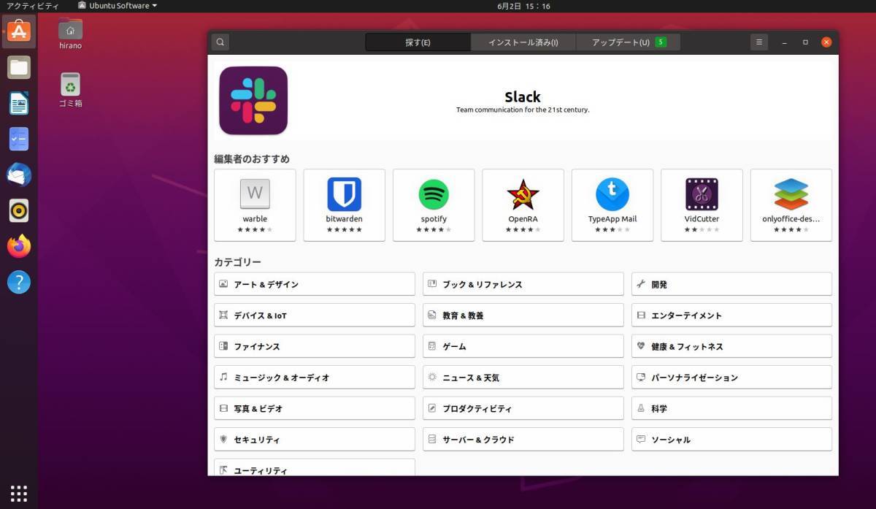Open the bitwarden app card
The height and width of the screenshot is (509, 876).
click(344, 205)
